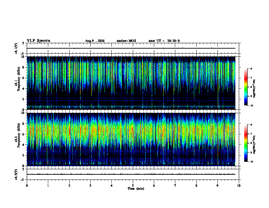
Task: Click the time axis tick label '7'
Action: 175,186
